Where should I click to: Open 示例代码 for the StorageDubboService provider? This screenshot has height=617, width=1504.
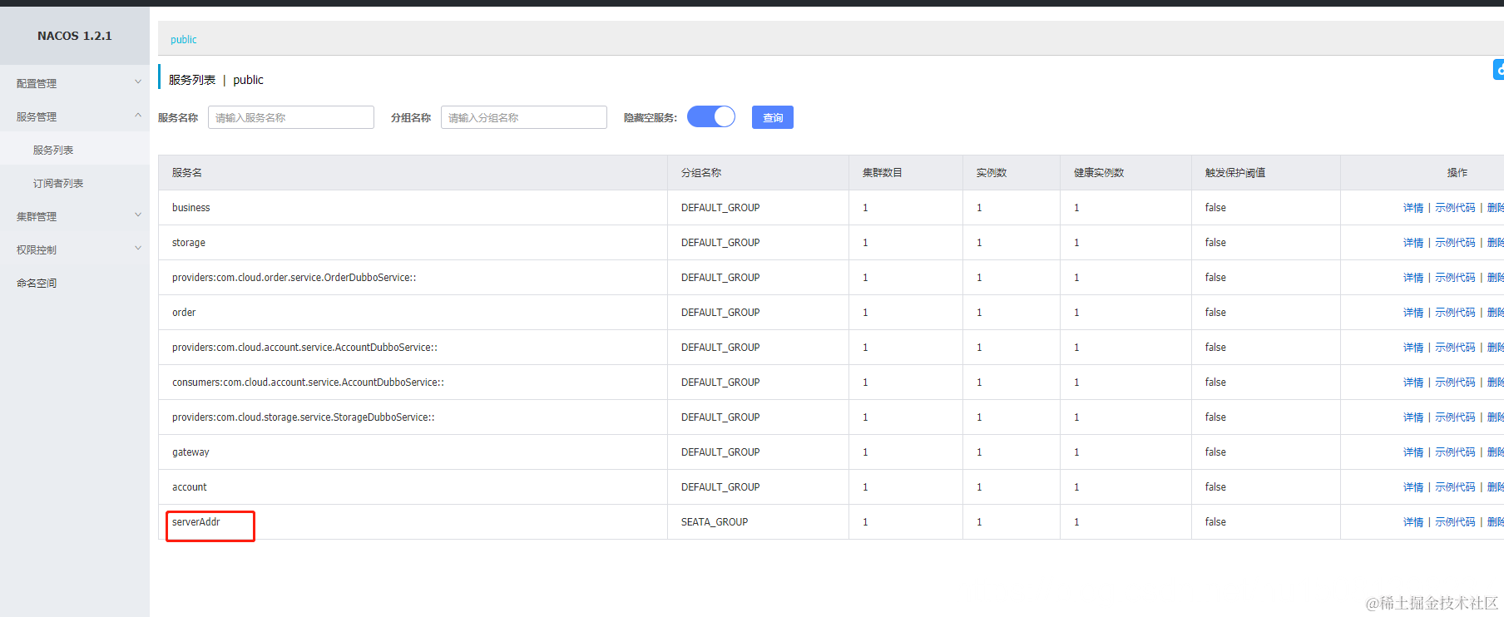click(x=1455, y=417)
